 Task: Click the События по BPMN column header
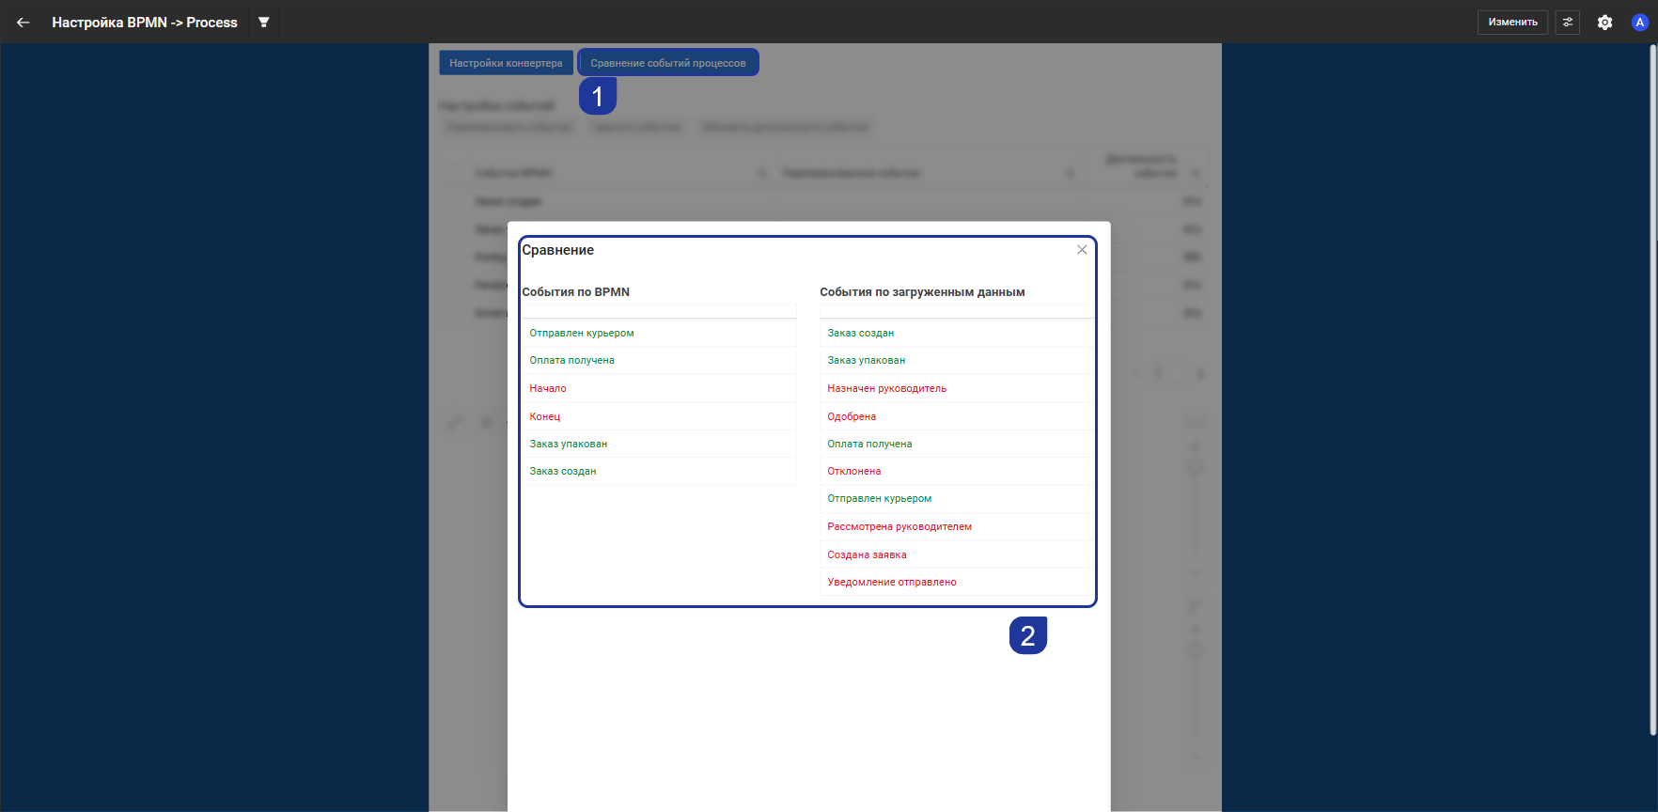coord(575,292)
